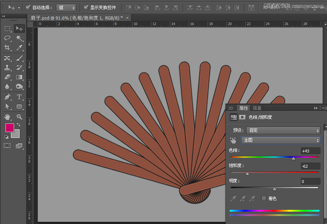Select the Rectangular Marquee tool
The height and width of the screenshot is (224, 327).
click(x=7, y=29)
